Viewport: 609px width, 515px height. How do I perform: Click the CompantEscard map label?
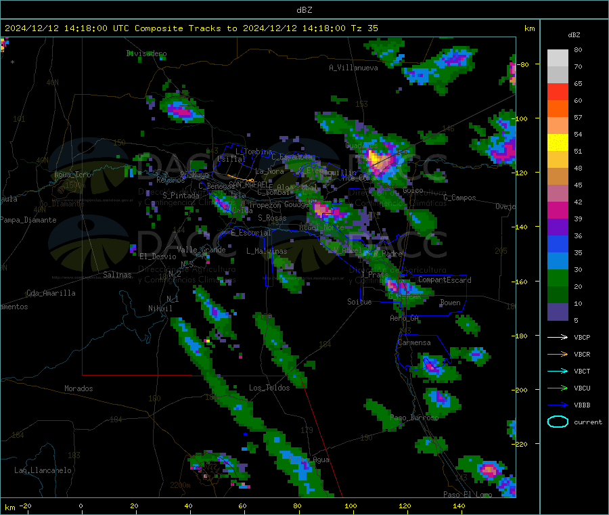pos(445,279)
